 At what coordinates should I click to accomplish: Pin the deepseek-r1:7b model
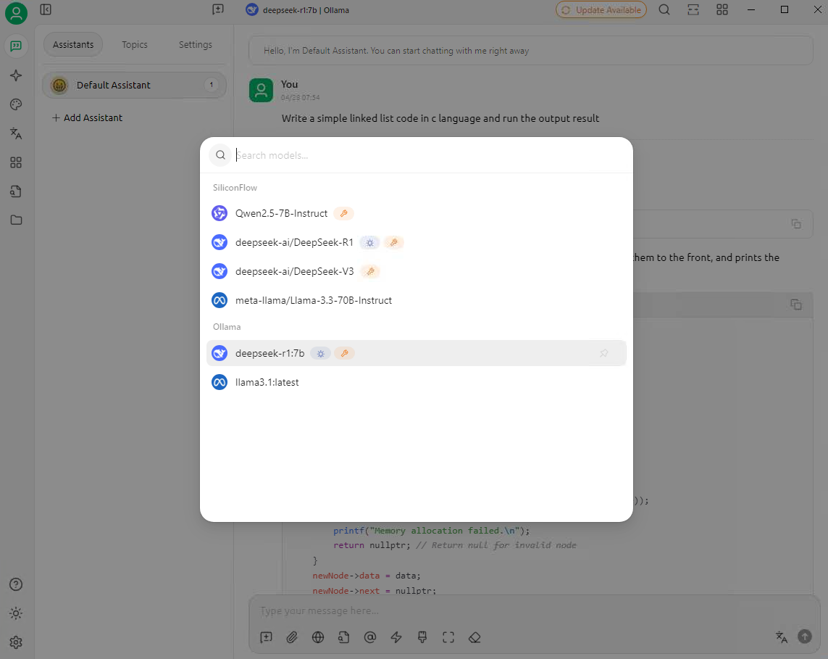tap(603, 353)
